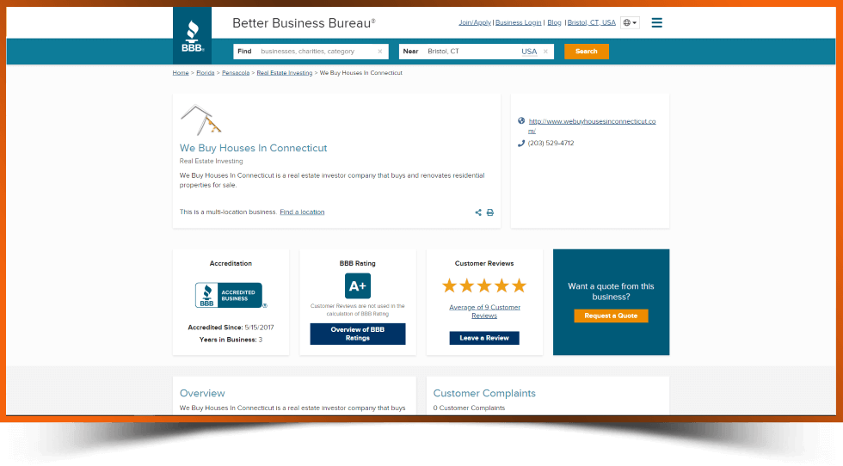Viewport: 843px width, 466px height.
Task: Click the Overview section heading
Action: tap(202, 394)
